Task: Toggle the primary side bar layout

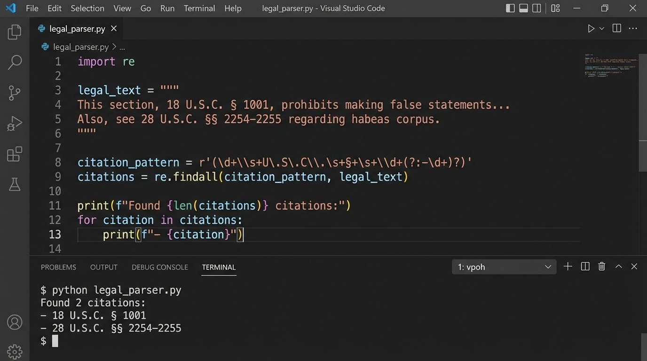Action: point(510,8)
